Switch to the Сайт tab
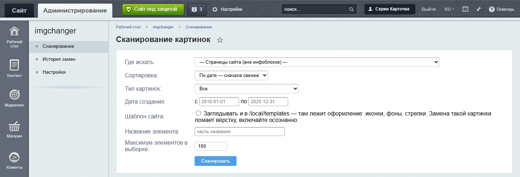Viewport: 520px width, 177px height. 19,10
